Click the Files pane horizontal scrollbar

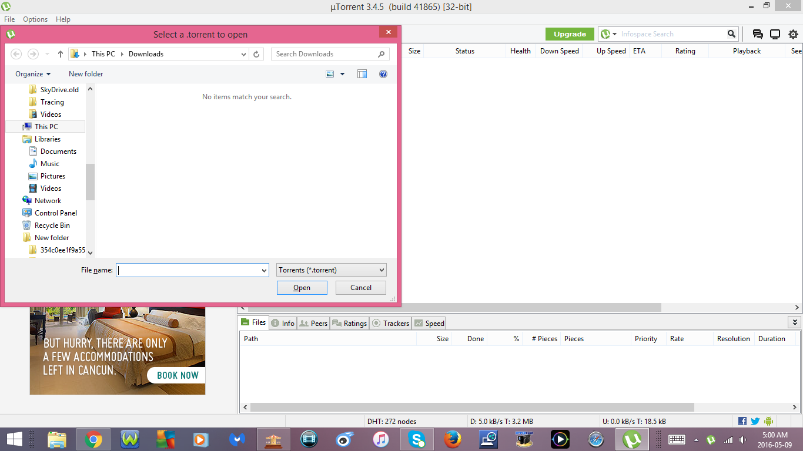pyautogui.click(x=472, y=407)
